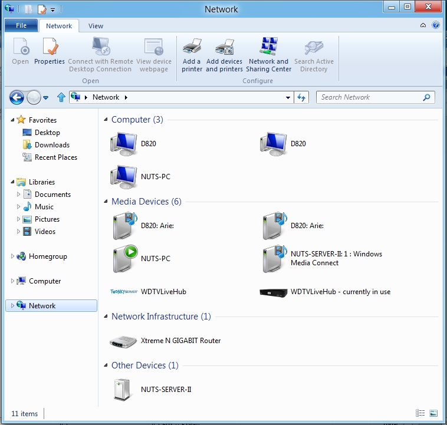Viewport: 447px width, 425px height.
Task: Select the Xtreme N GIGABIT Router
Action: click(165, 341)
